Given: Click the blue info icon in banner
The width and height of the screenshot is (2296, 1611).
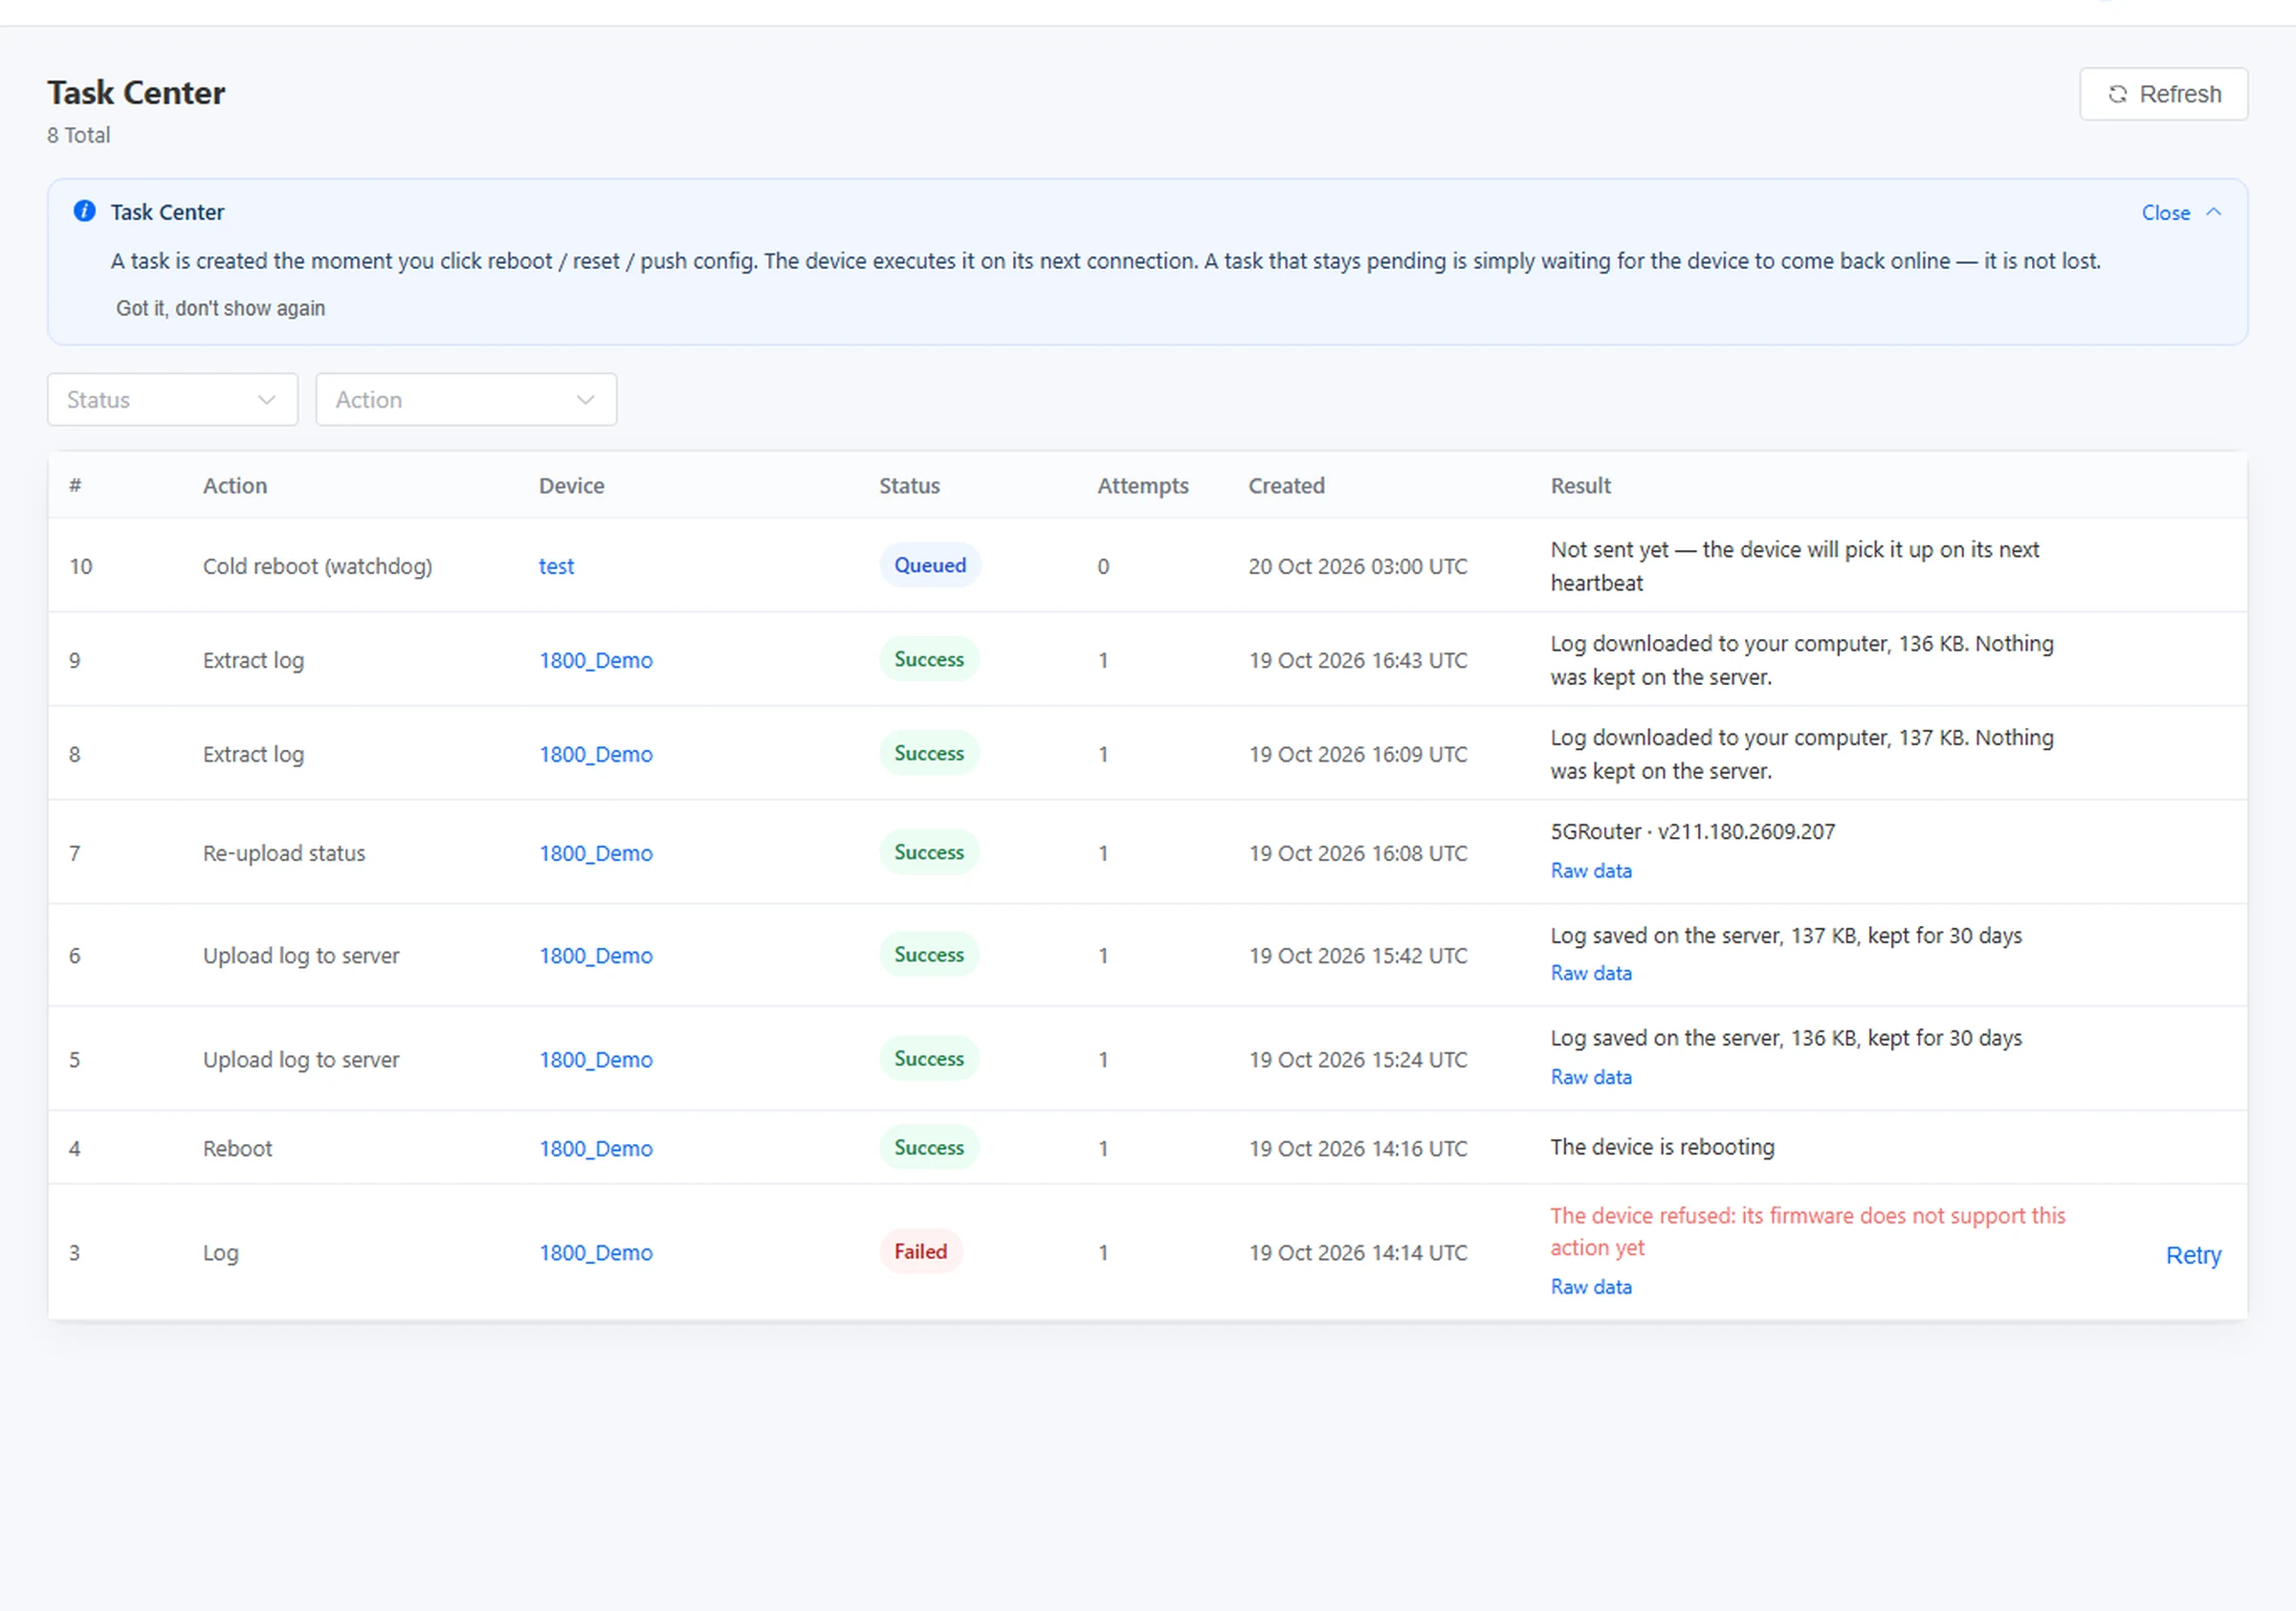Looking at the screenshot, I should pyautogui.click(x=85, y=211).
